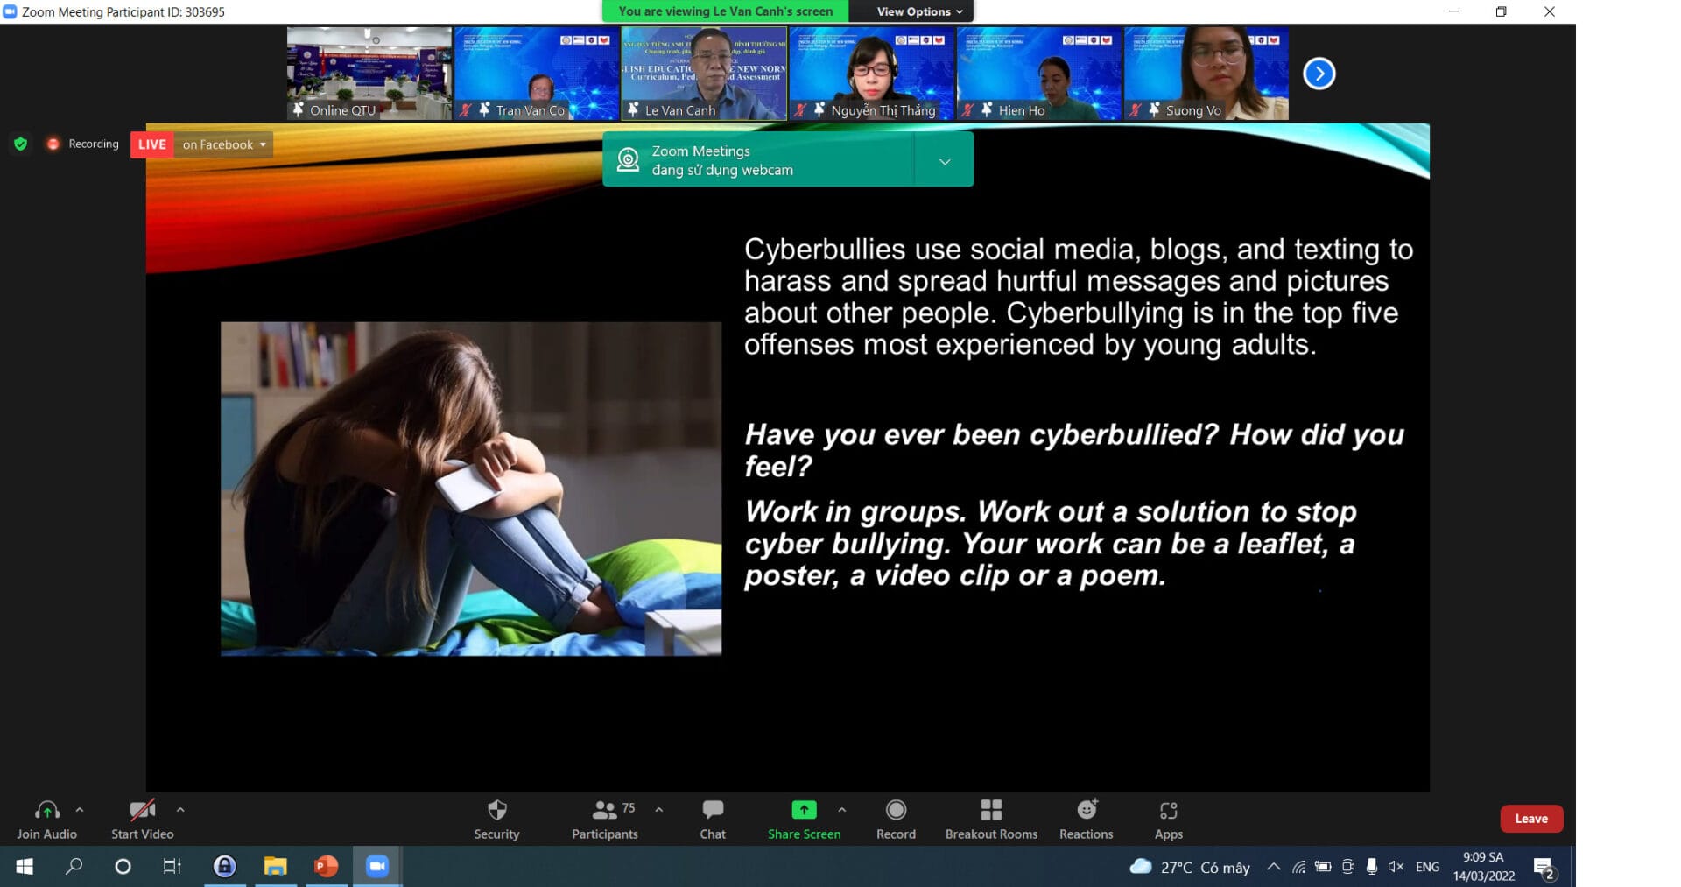
Task: Click the red Leave button
Action: tap(1531, 819)
